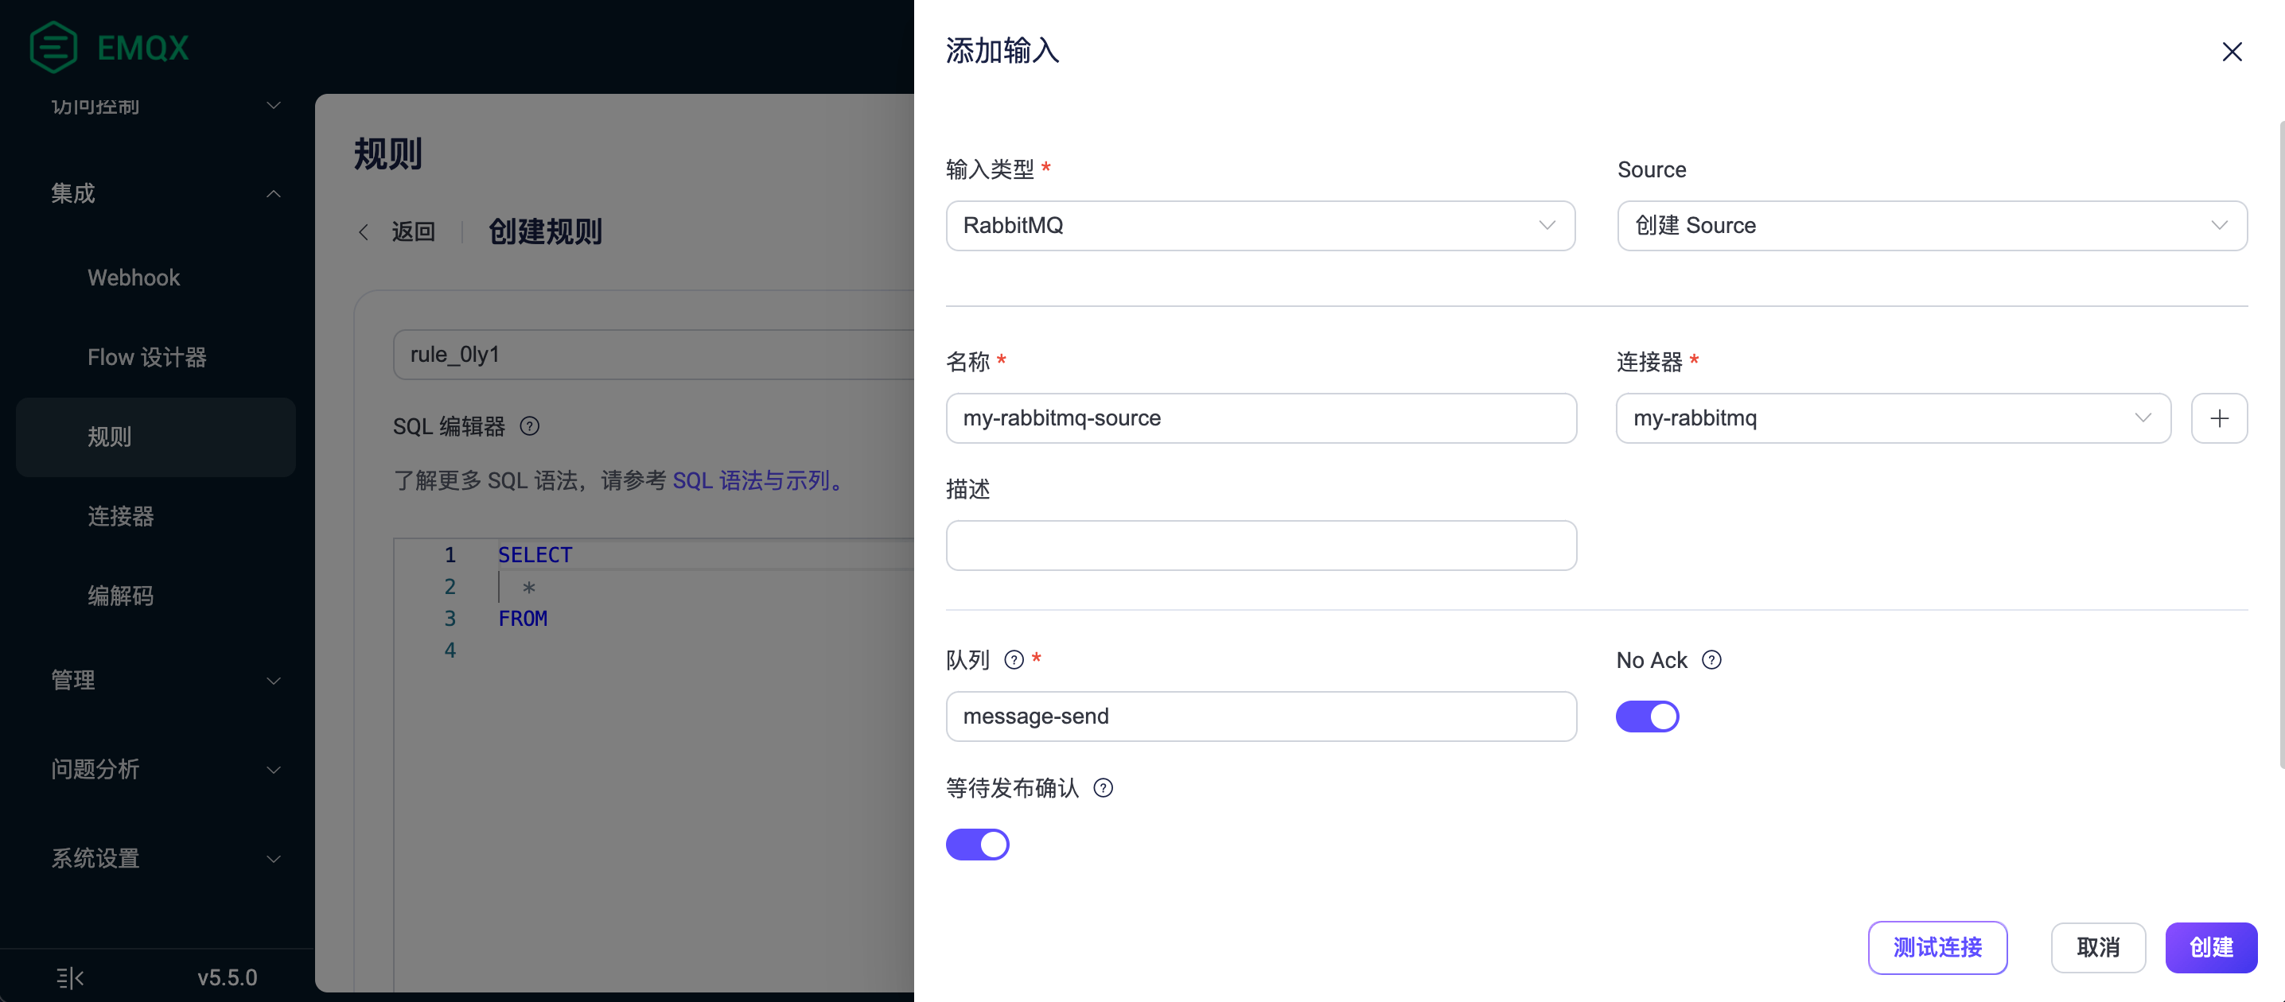Close the 添加输入 dialog
This screenshot has height=1002, width=2285.
click(x=2232, y=52)
